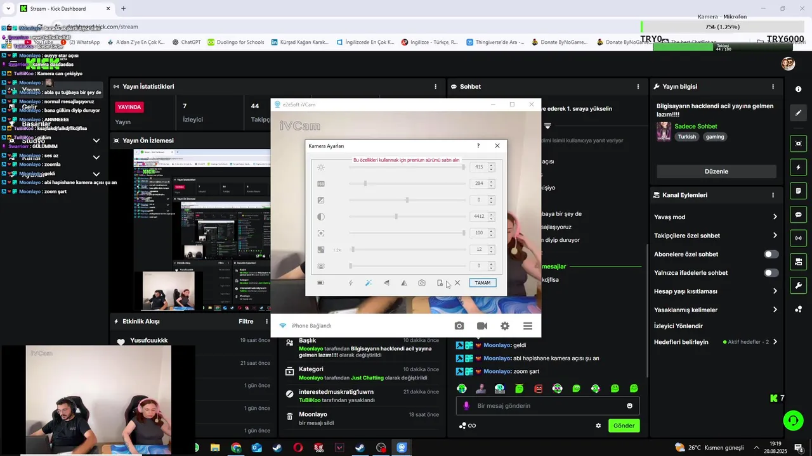
Task: Click the premium purchase notice text
Action: point(406,160)
